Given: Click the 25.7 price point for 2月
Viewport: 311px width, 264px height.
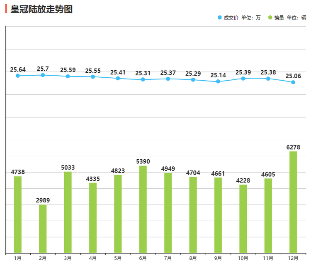Looking at the screenshot, I should [43, 75].
